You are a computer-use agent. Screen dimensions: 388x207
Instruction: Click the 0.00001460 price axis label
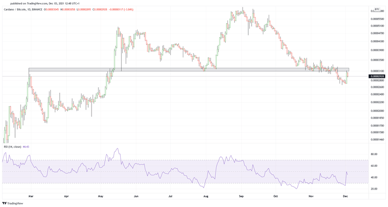pyautogui.click(x=377, y=140)
